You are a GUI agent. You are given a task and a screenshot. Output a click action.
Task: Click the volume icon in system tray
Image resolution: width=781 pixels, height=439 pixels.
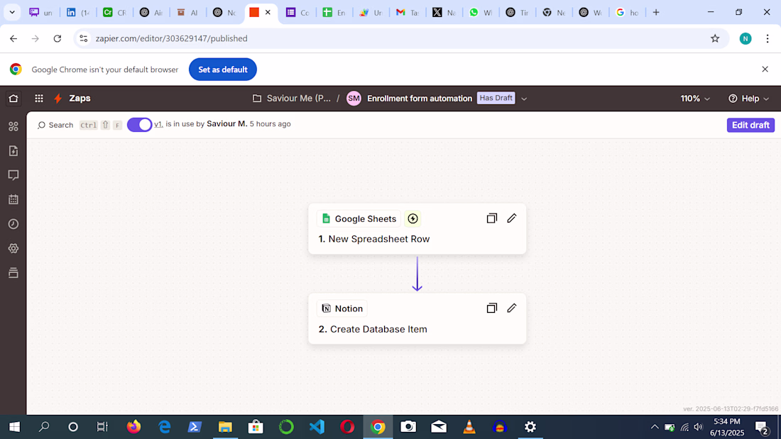pyautogui.click(x=699, y=427)
